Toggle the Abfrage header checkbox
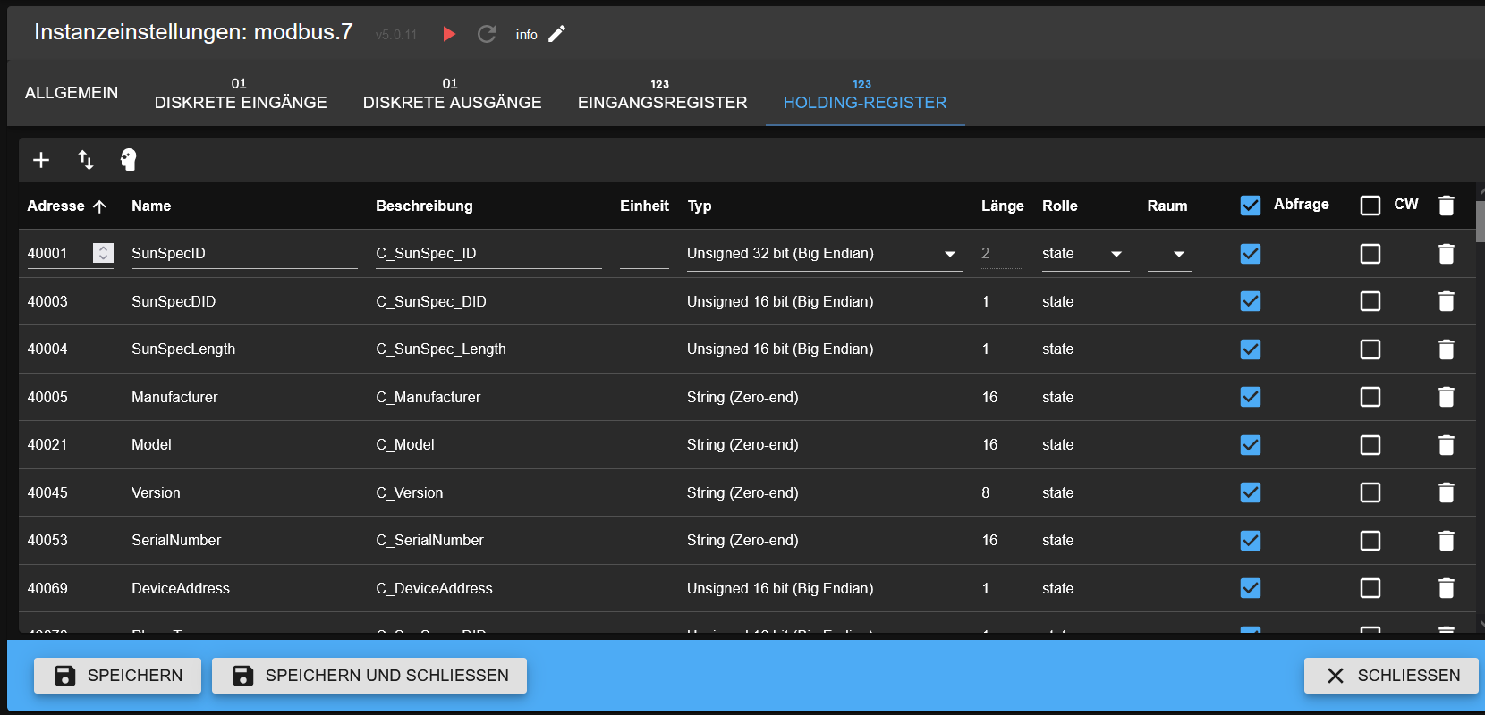 tap(1251, 206)
